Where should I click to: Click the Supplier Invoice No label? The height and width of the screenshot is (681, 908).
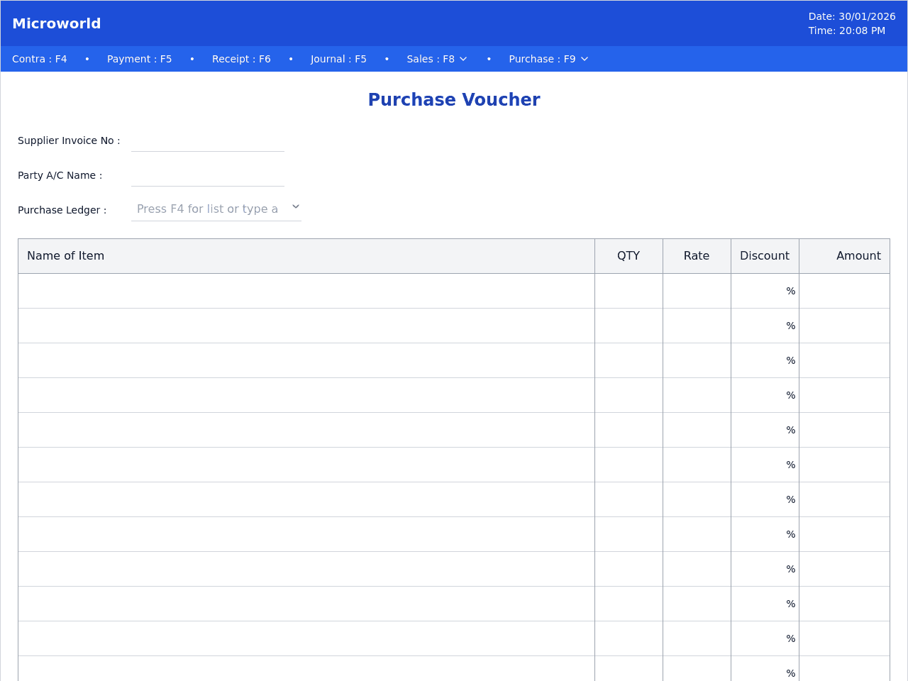click(x=69, y=140)
